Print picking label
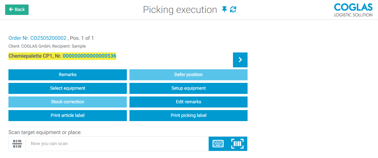The height and width of the screenshot is (158, 378). pos(189,116)
